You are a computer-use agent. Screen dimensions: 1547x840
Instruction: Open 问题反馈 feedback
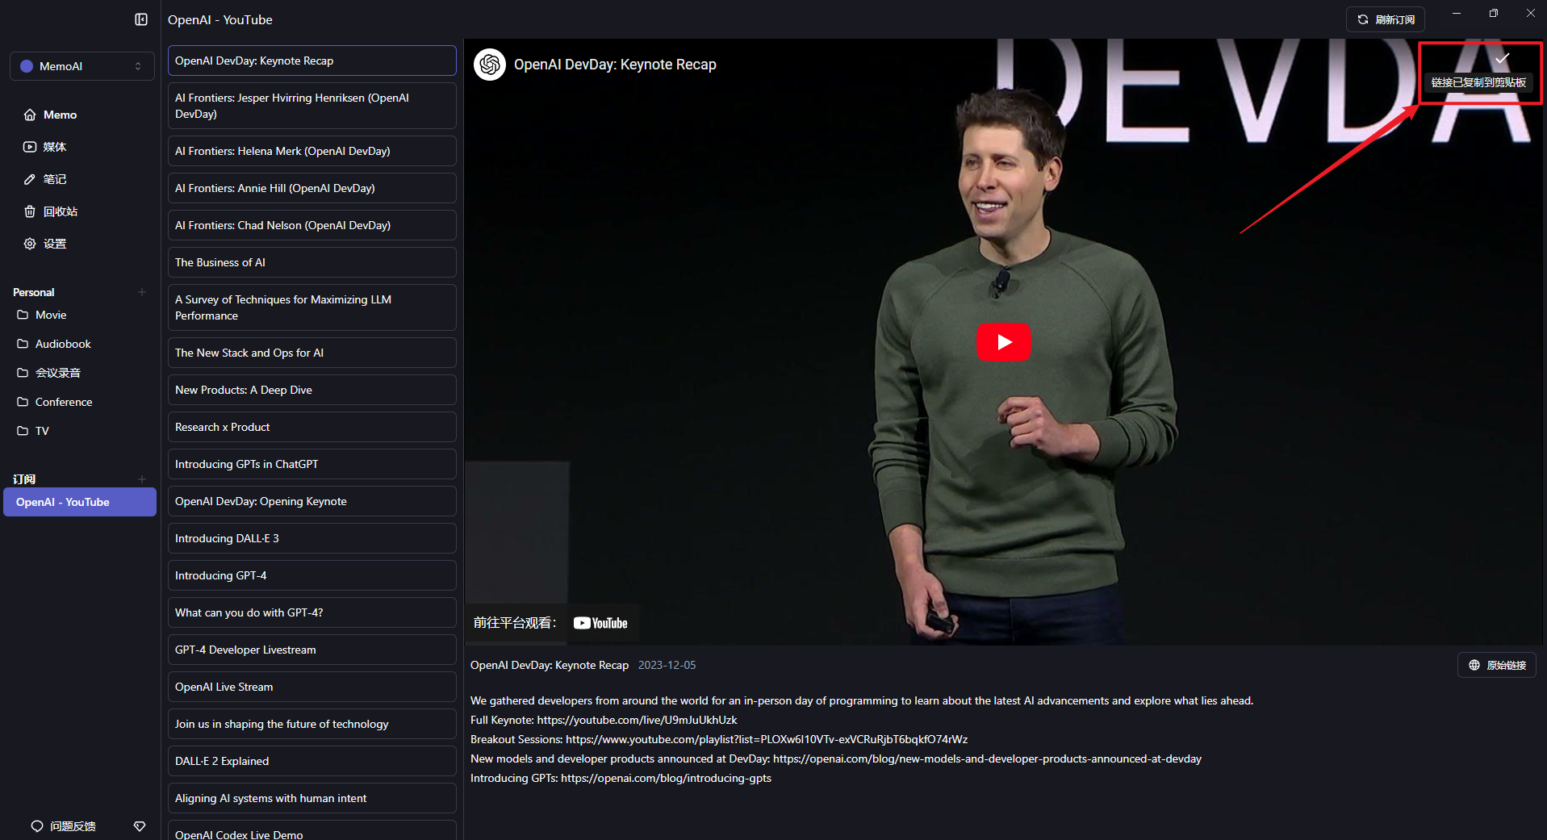65,826
